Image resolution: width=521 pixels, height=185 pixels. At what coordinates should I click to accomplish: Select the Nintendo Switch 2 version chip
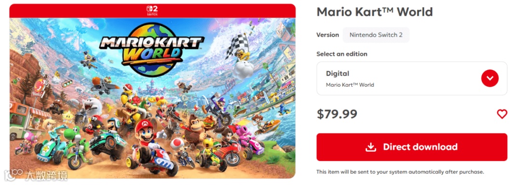click(376, 35)
